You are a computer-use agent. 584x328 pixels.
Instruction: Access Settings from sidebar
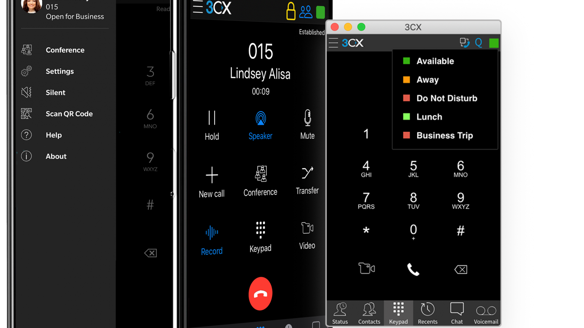pyautogui.click(x=59, y=71)
